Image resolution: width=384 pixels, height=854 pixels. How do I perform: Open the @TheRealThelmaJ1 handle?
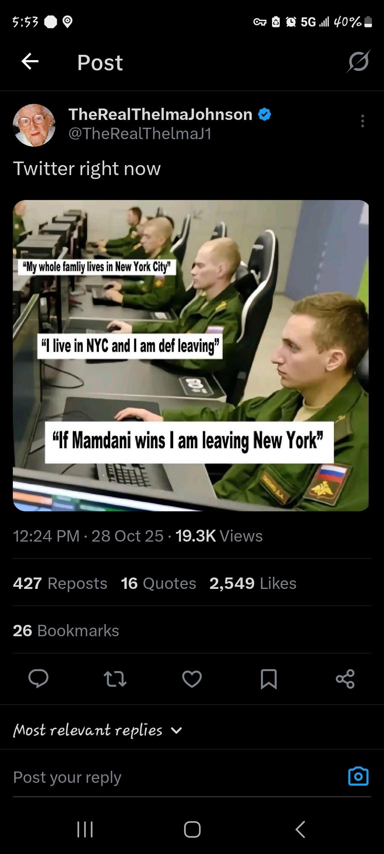click(x=140, y=134)
